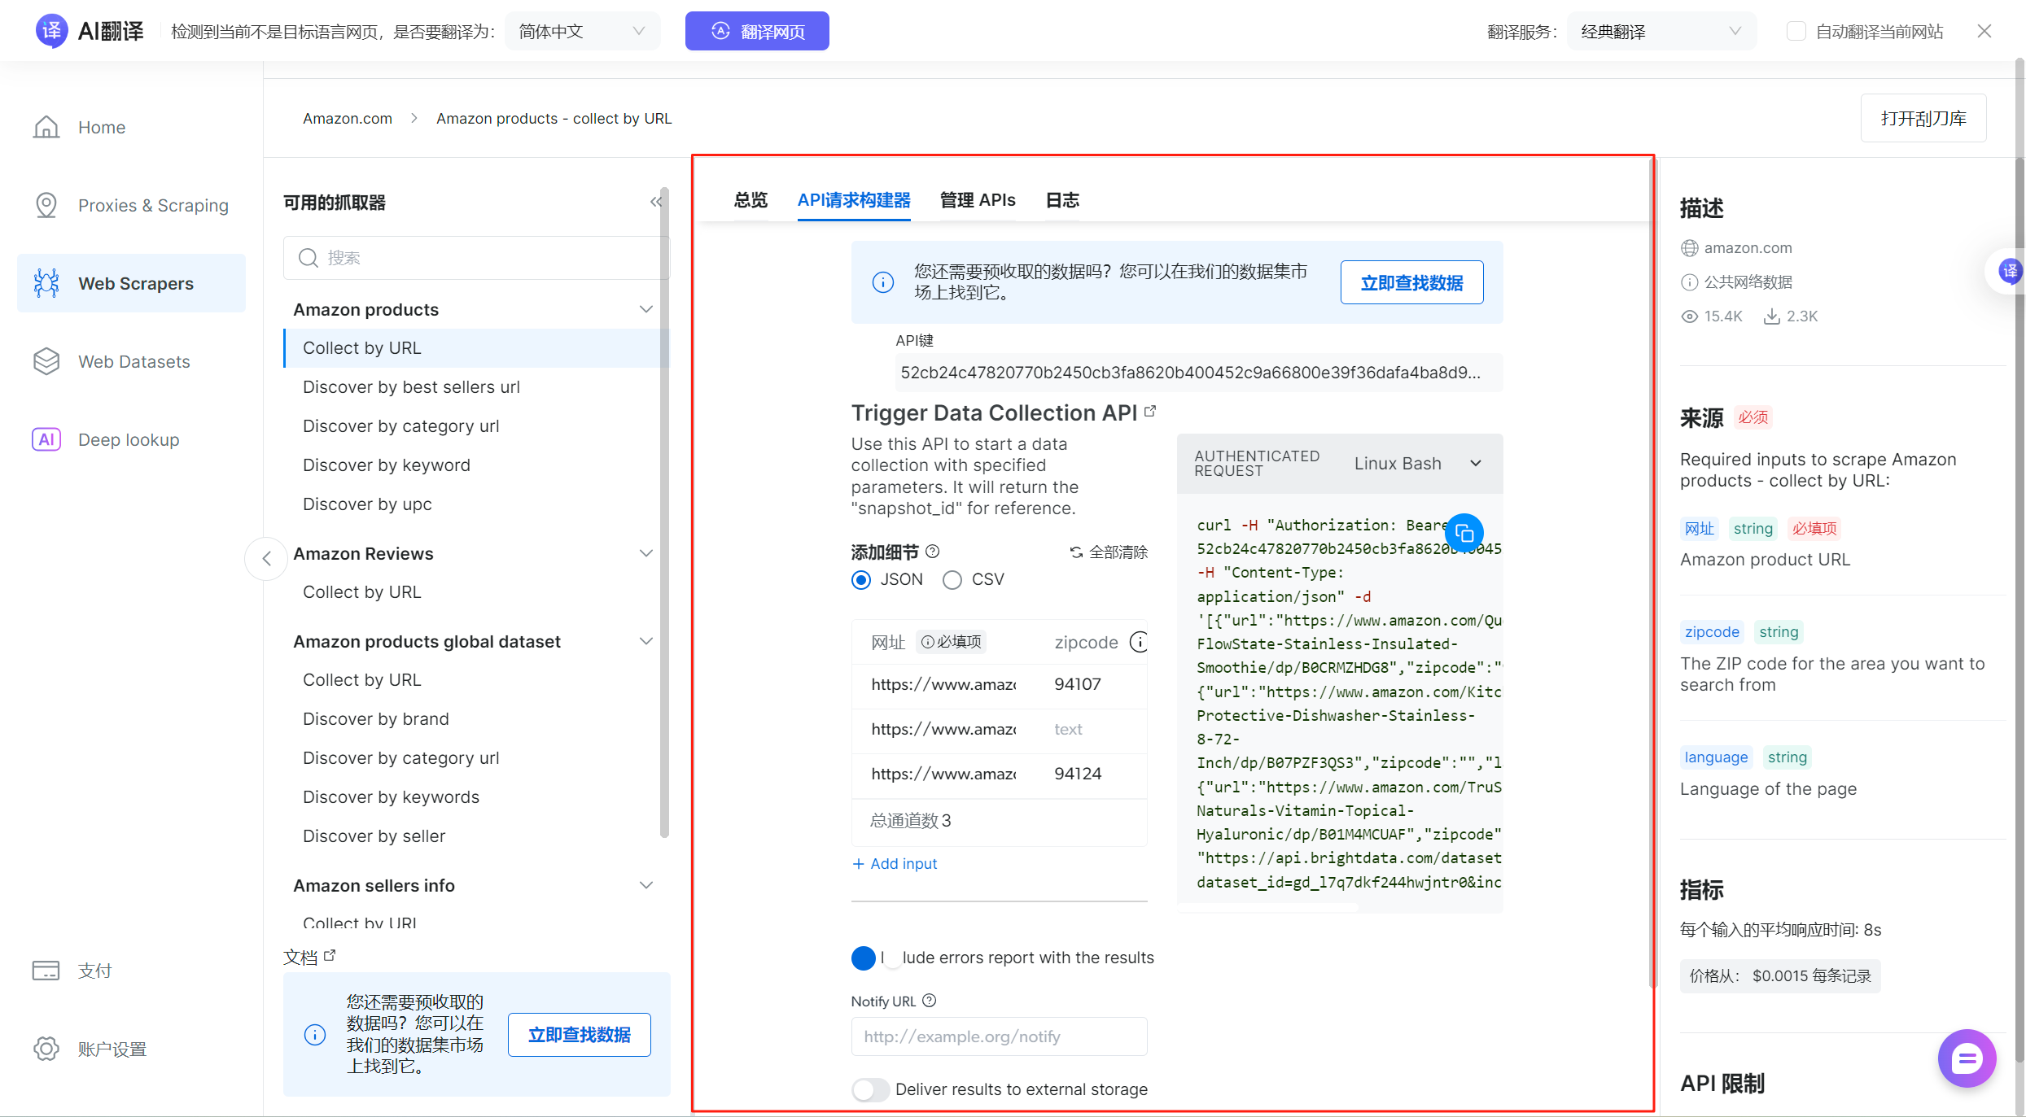This screenshot has height=1117, width=2026.
Task: Click the center panel vertical scrollbar
Action: point(1652,574)
